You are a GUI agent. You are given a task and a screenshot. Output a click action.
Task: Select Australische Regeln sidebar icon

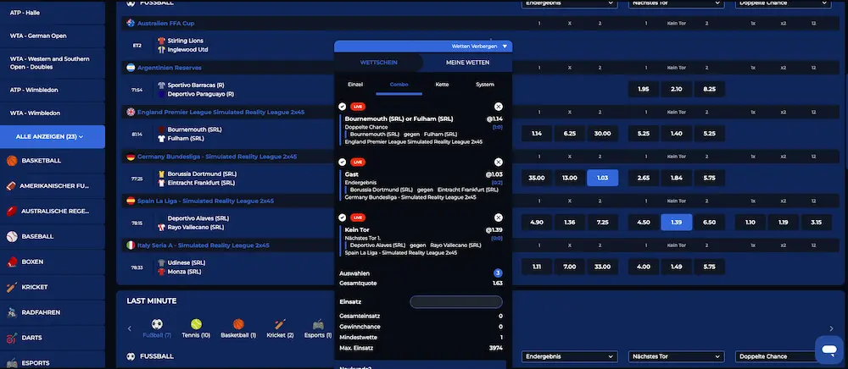(x=11, y=211)
